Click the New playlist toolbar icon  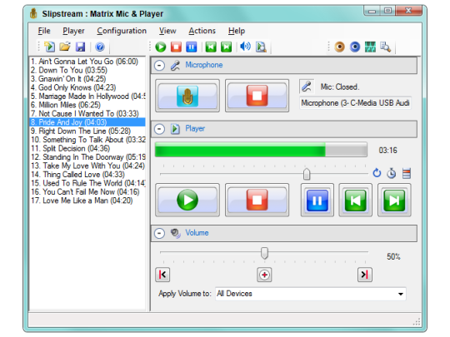[50, 47]
